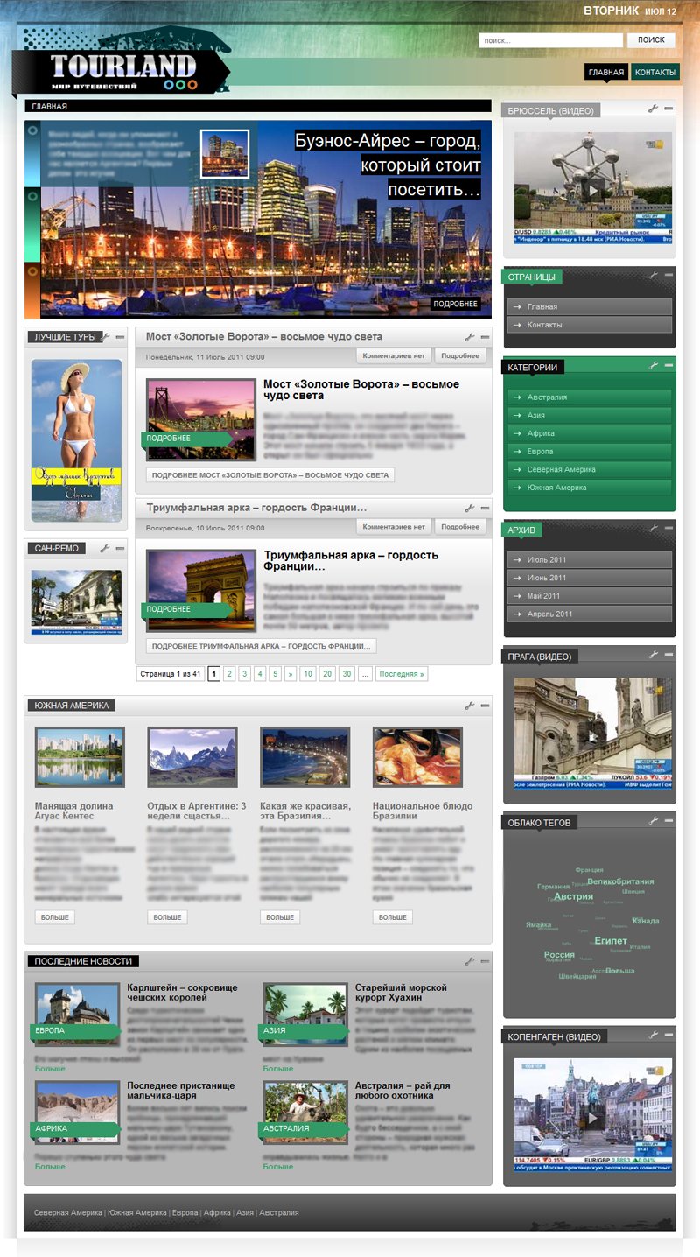
Task: Go to page 2 in pagination
Action: [x=228, y=674]
